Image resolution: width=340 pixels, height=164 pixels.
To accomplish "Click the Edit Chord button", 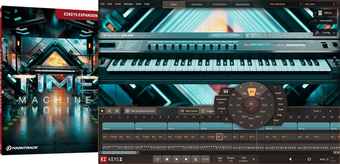I will (189, 111).
